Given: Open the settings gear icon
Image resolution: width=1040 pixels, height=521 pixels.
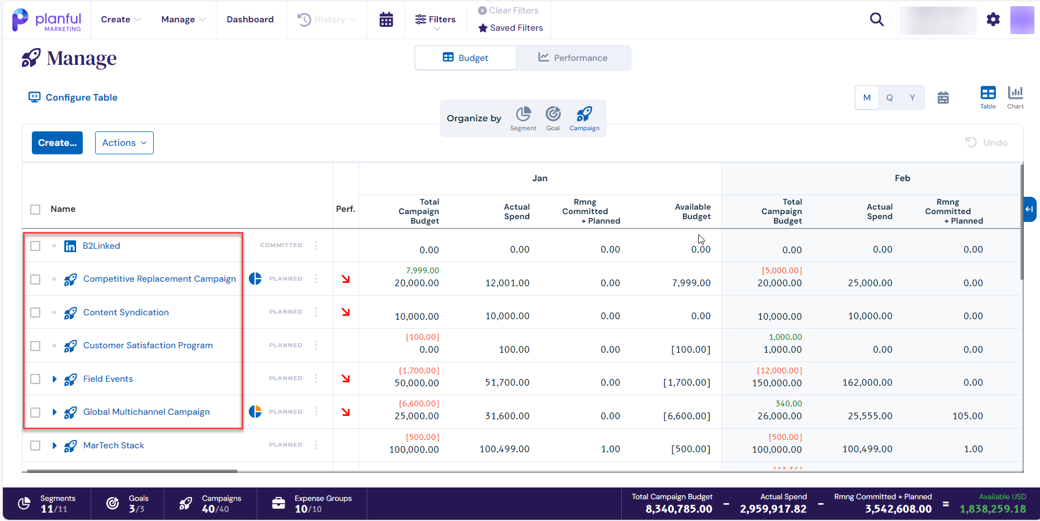Looking at the screenshot, I should 993,20.
